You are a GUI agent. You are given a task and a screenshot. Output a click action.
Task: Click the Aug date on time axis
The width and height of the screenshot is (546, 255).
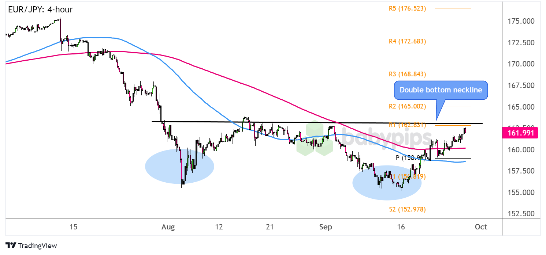pos(168,227)
